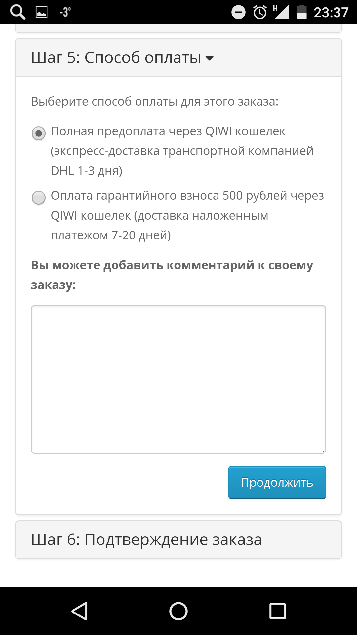Screen dimensions: 357x635
Task: Tap the search magnifier icon in status bar
Action: click(18, 12)
